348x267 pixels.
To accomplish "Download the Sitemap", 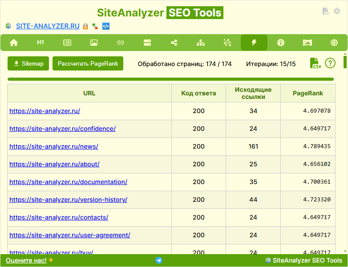I will coord(28,63).
